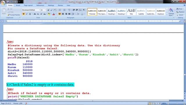Image resolution: width=186 pixels, height=105 pixels.
Task: Apply the Normal style
Action: [x=92, y=12]
